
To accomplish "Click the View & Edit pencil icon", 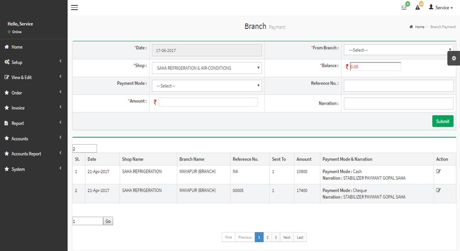I will 6,77.
